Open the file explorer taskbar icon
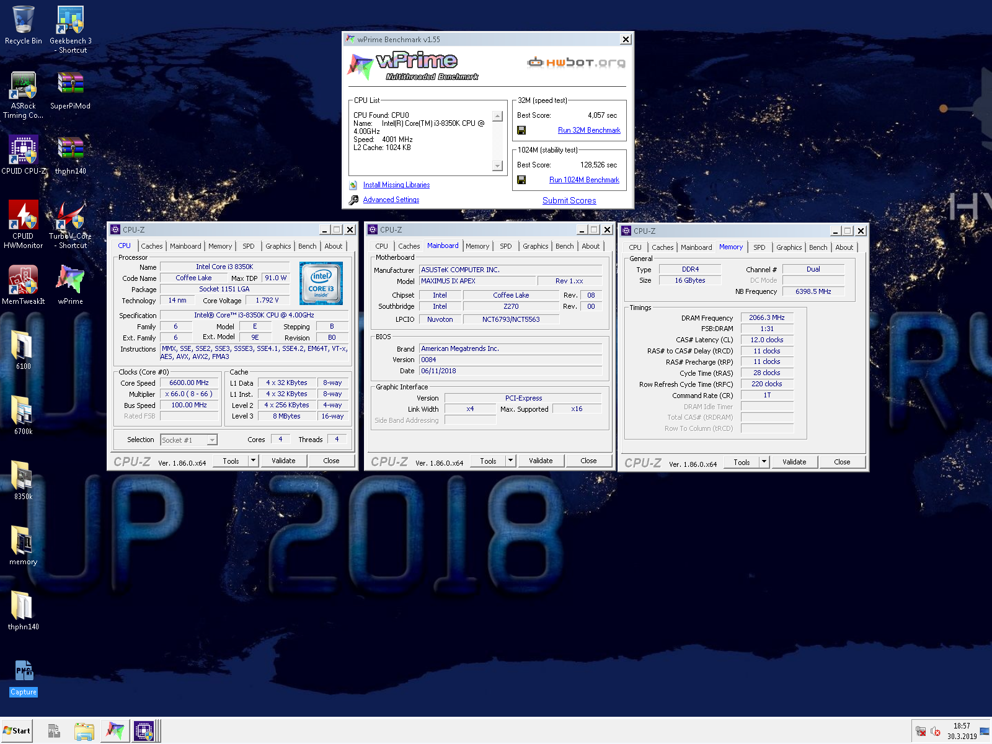The image size is (992, 744). (x=84, y=732)
